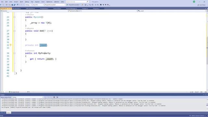The image size is (208, 117).
Task: Switch to the Error List tab at the bottom
Action: coord(3,113)
